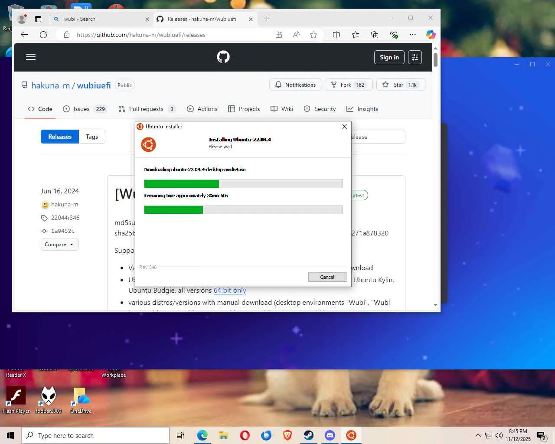This screenshot has height=444, width=555.
Task: Click the Read aloud icon in address bar
Action: 296,35
